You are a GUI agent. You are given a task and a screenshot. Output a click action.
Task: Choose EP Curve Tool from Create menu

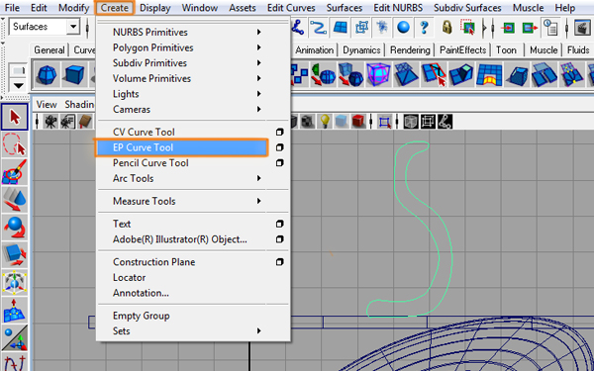(181, 147)
